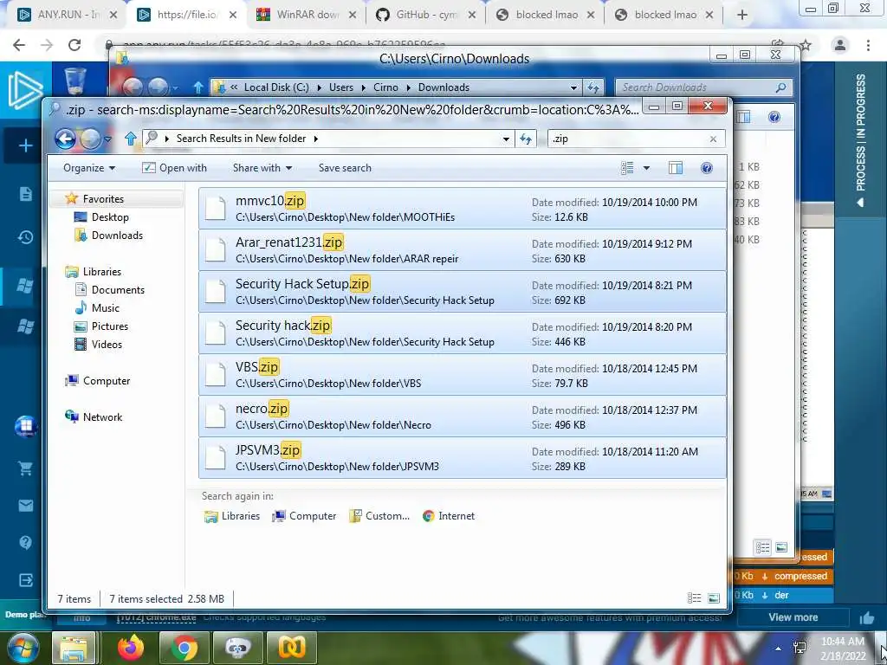Screen dimensions: 887x665
Task: Click Open with in the toolbar
Action: [x=174, y=168]
